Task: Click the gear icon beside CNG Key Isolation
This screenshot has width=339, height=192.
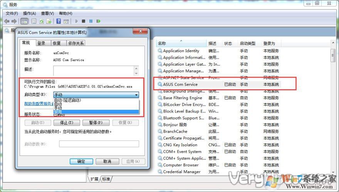Action: click(x=160, y=145)
